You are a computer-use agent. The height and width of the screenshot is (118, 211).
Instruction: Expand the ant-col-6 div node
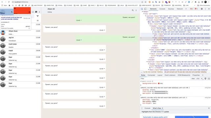click(x=153, y=42)
